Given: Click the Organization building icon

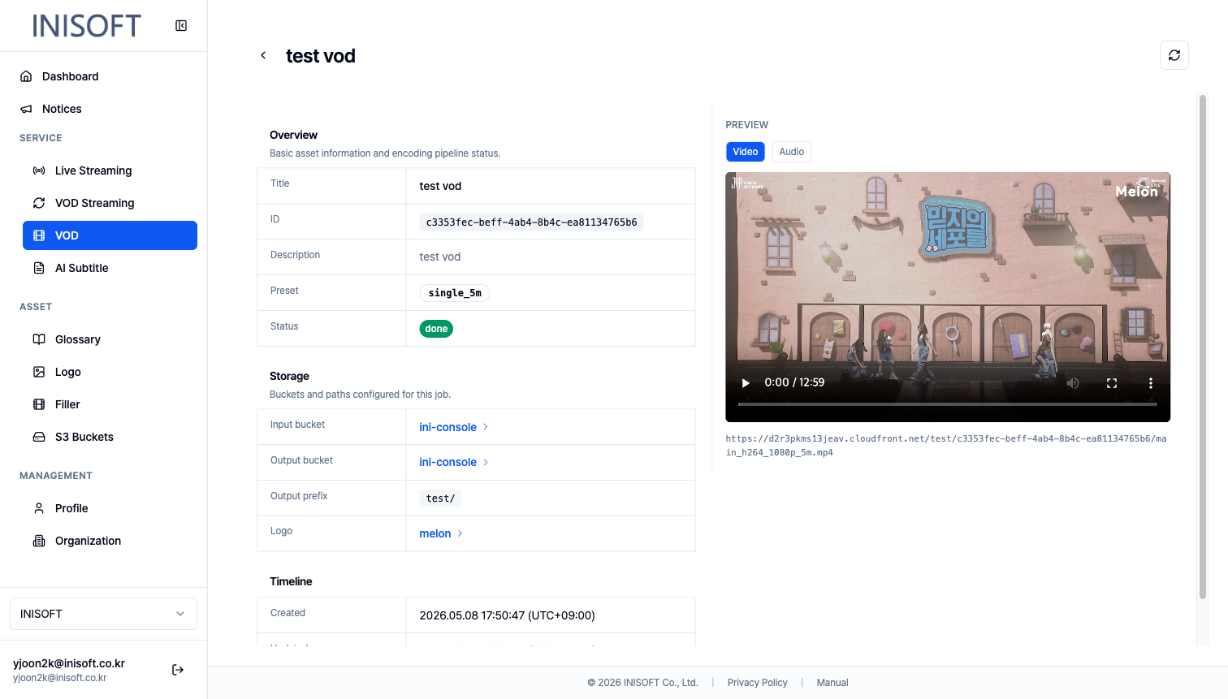Looking at the screenshot, I should tap(39, 541).
